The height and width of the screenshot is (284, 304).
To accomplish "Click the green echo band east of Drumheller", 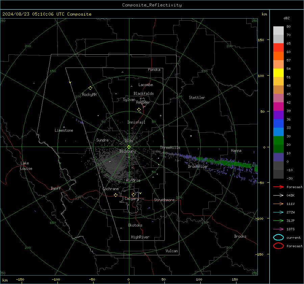I will 229,162.
